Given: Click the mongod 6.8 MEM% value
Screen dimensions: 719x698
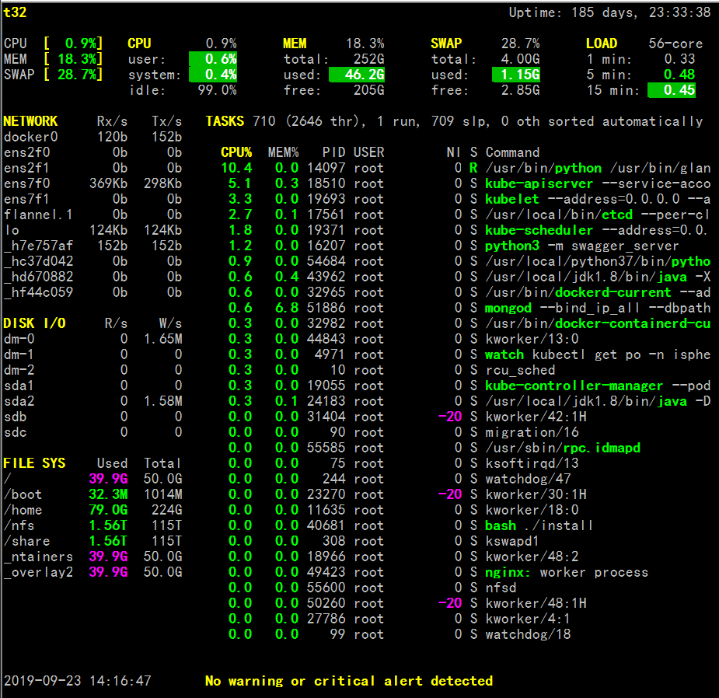Looking at the screenshot, I should coord(287,308).
